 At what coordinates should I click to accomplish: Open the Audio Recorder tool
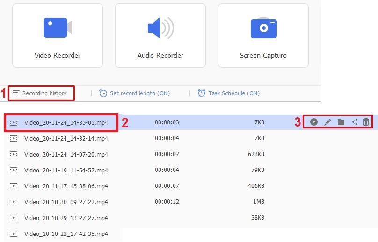click(x=160, y=36)
